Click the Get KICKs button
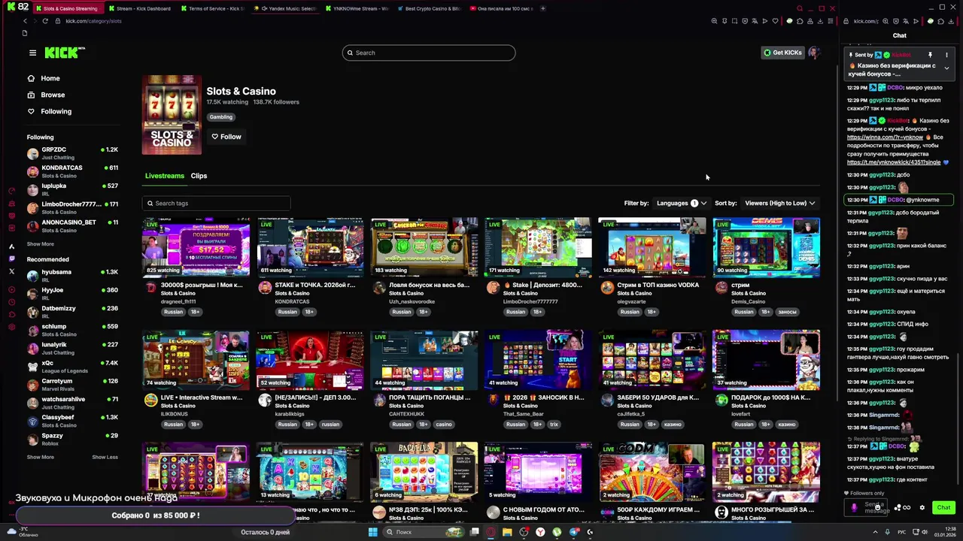The image size is (963, 541). pos(782,53)
